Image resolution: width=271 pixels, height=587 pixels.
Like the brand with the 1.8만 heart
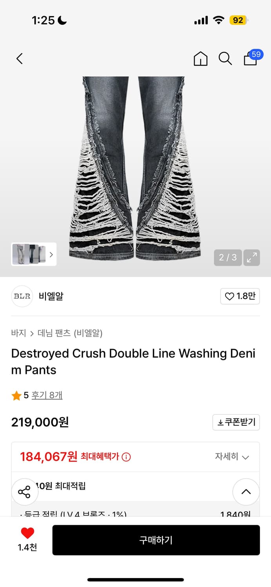click(x=240, y=296)
